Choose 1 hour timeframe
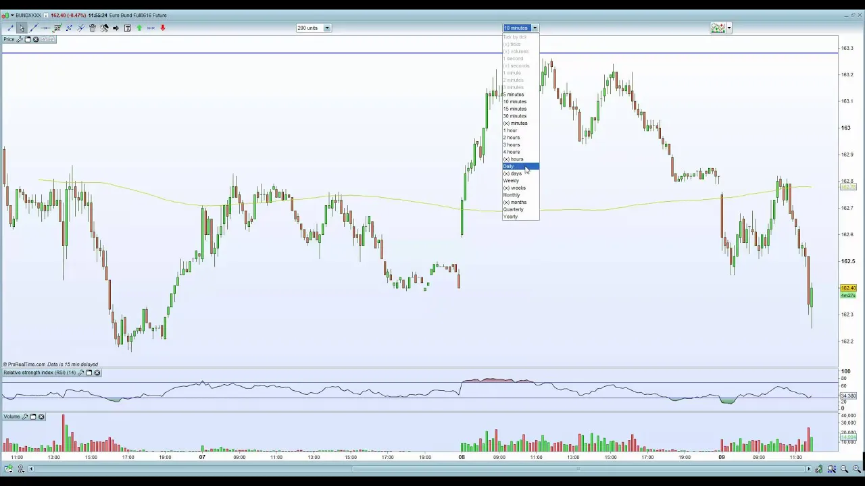 pos(520,130)
